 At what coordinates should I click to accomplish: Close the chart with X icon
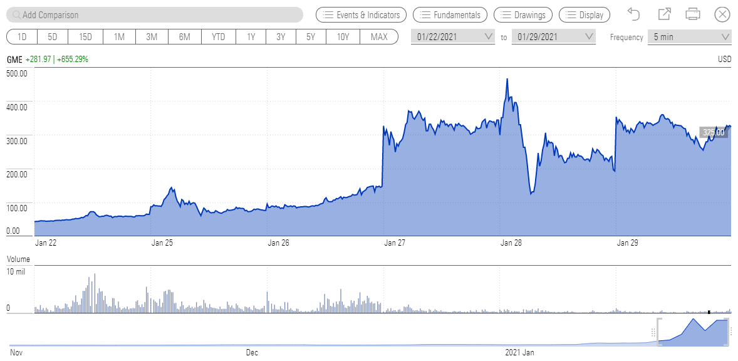[x=722, y=14]
